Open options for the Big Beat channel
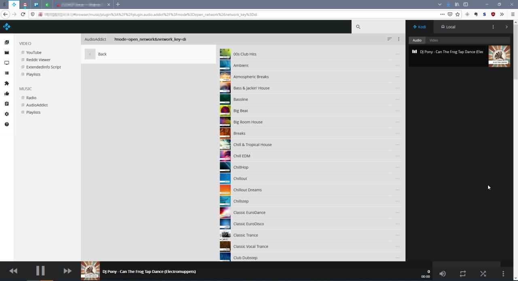 398,111
